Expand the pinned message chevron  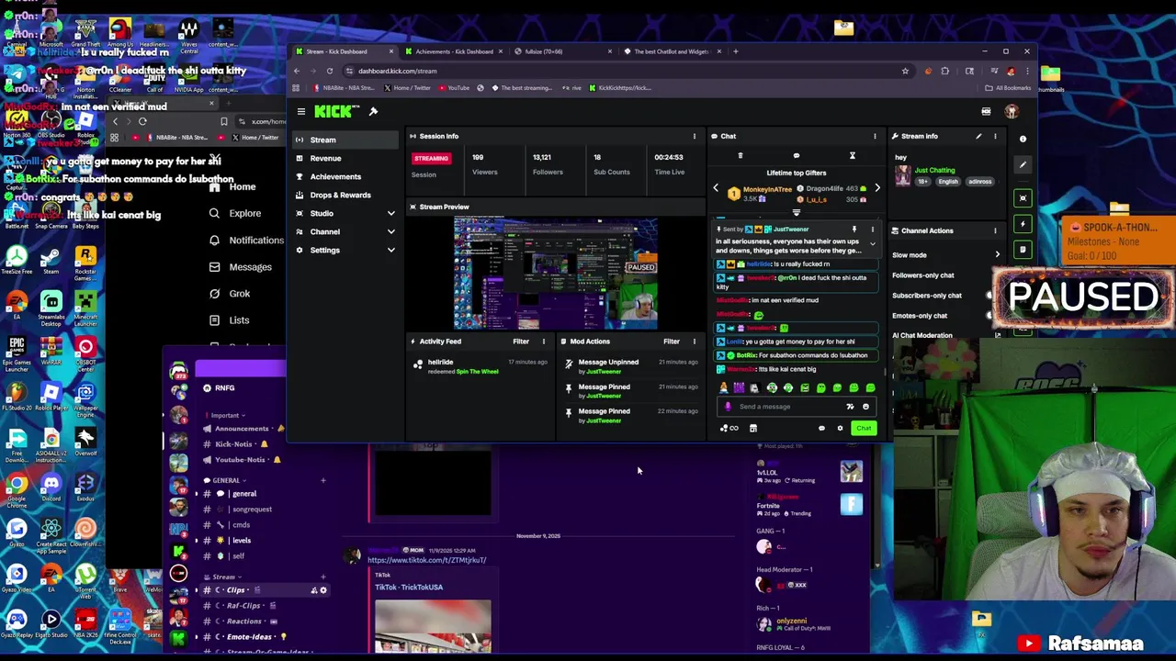[872, 245]
